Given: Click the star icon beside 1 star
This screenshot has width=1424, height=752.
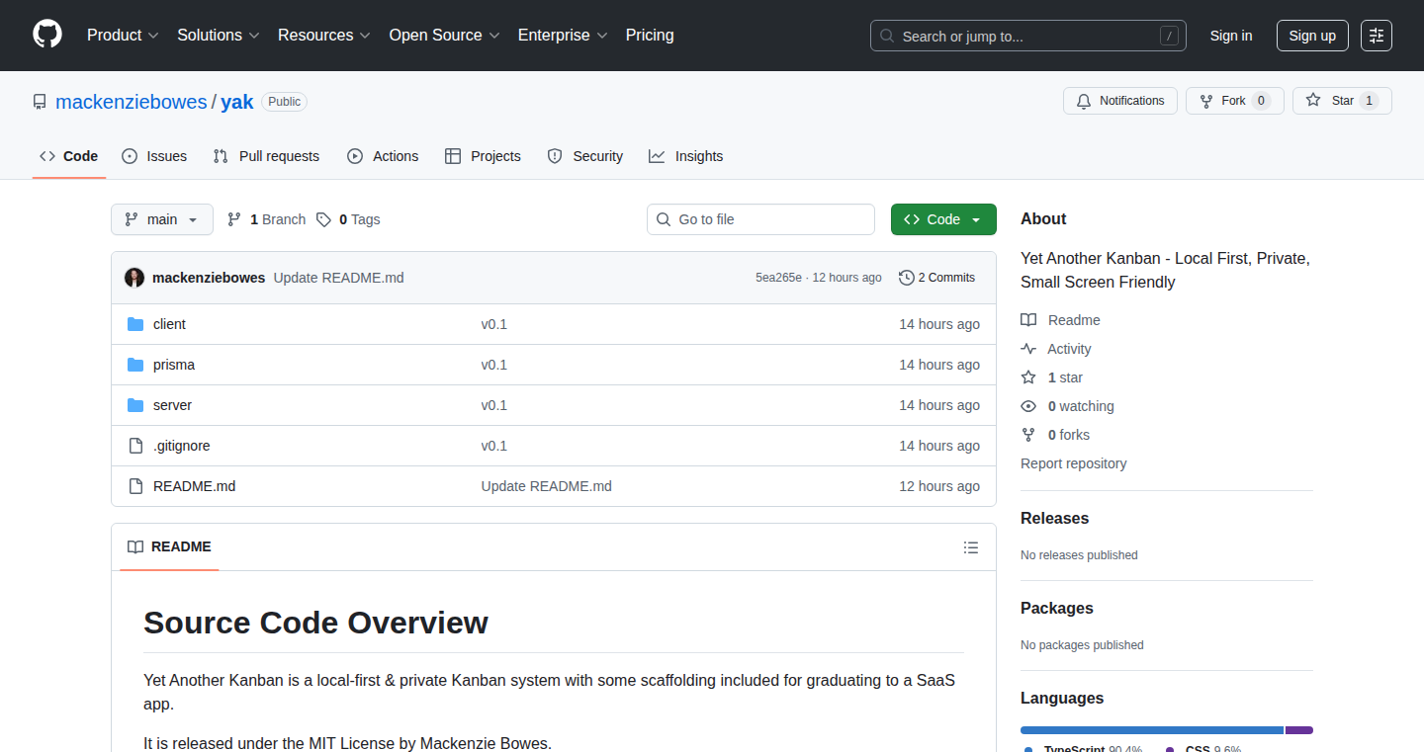Looking at the screenshot, I should (x=1028, y=377).
